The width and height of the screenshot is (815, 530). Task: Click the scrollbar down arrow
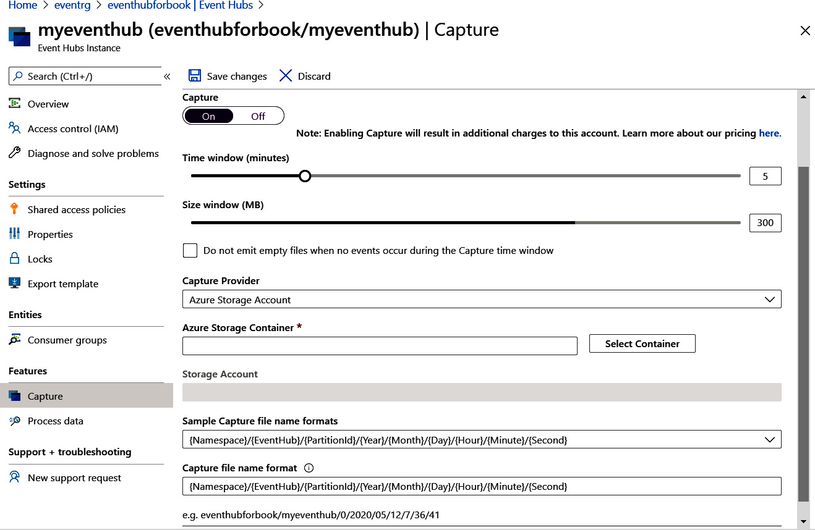[803, 521]
